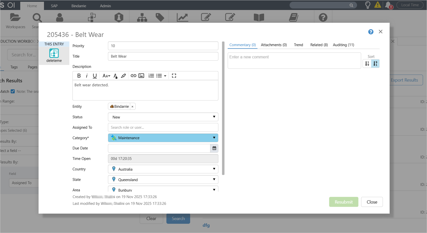The image size is (427, 233).
Task: Remove the Bindarrie entity tag
Action: coord(132,107)
